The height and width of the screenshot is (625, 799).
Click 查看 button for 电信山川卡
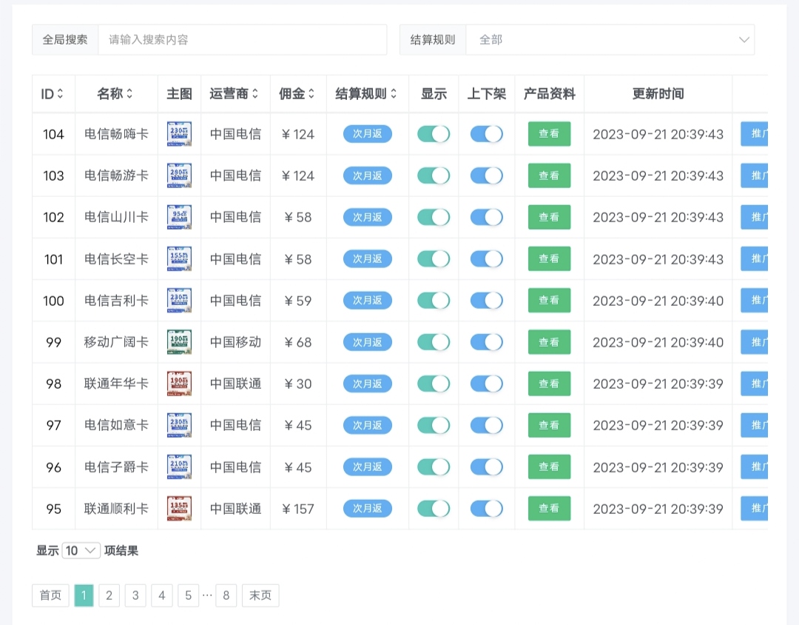pyautogui.click(x=549, y=217)
